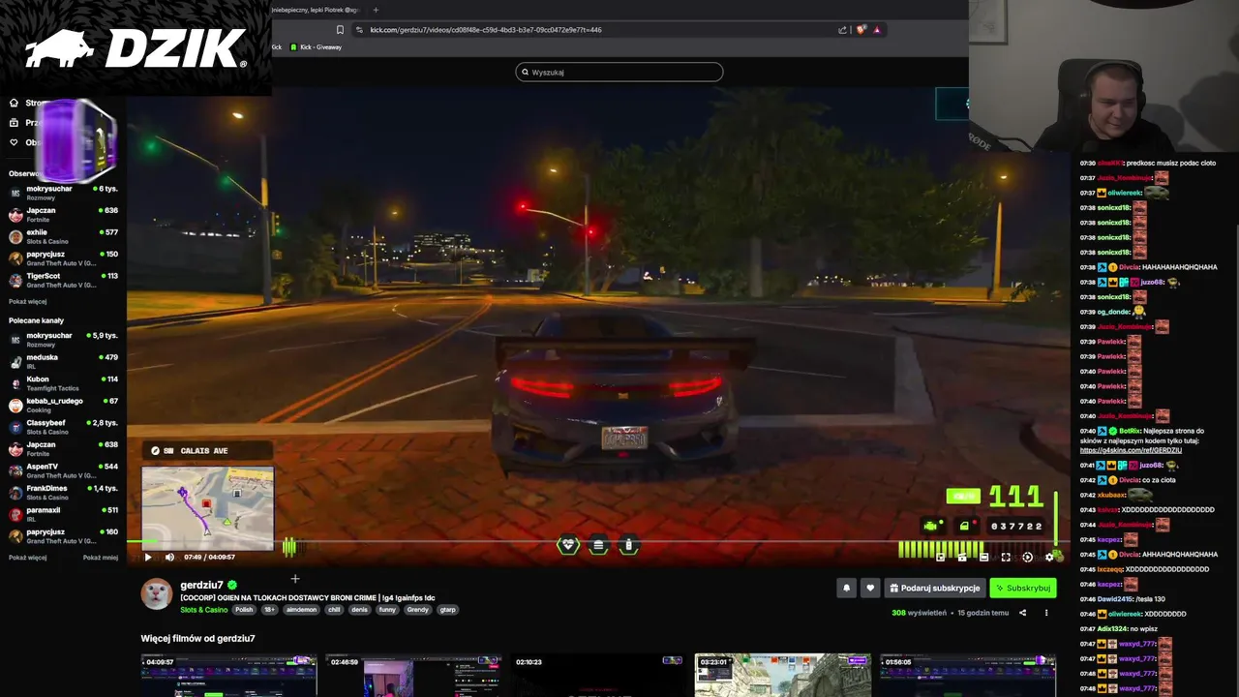Click the Podaruj subskrypcje button
Image resolution: width=1239 pixels, height=697 pixels.
coord(934,588)
